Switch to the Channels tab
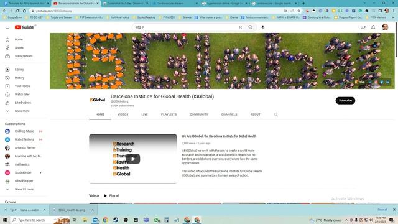The height and width of the screenshot is (224, 398). (x=229, y=114)
